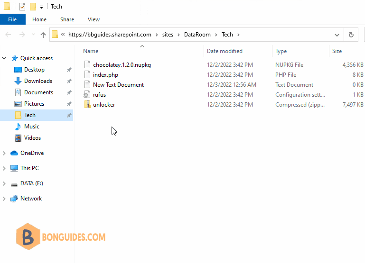Screen dimensions: 365x263
Task: Click the folder icon in address bar
Action: point(55,35)
